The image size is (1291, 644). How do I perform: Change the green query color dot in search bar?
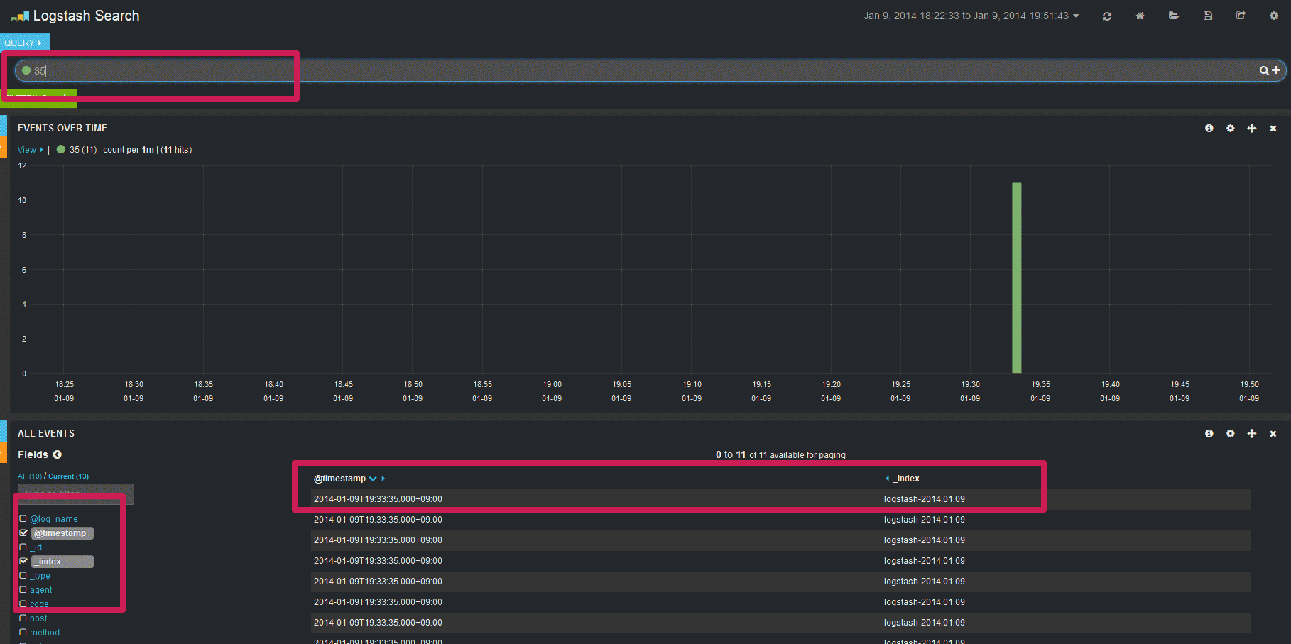pyautogui.click(x=26, y=70)
